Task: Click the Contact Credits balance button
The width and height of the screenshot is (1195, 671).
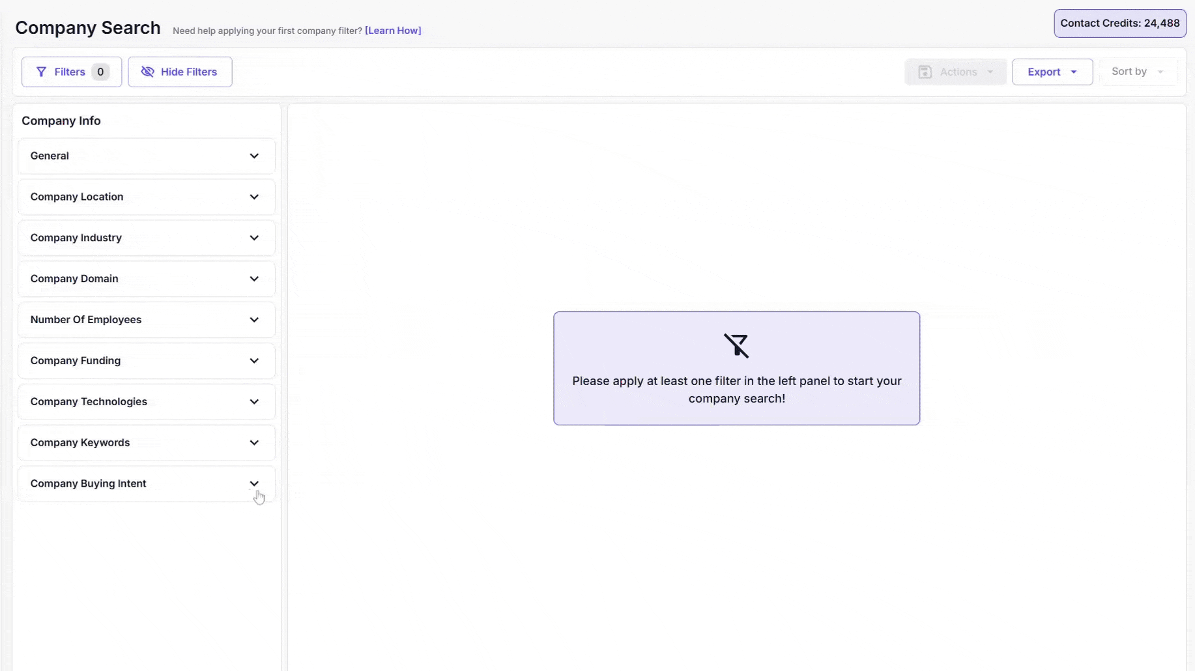Action: 1119,23
